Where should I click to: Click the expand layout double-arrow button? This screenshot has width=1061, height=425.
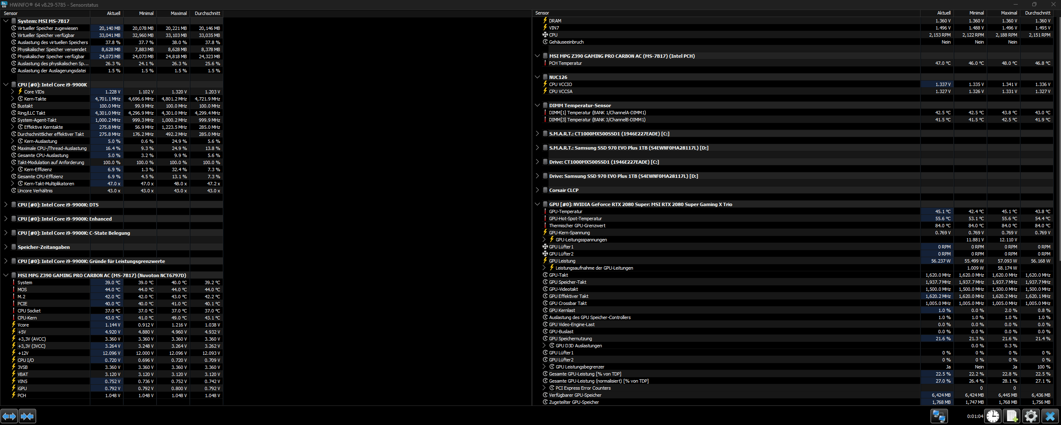9,416
